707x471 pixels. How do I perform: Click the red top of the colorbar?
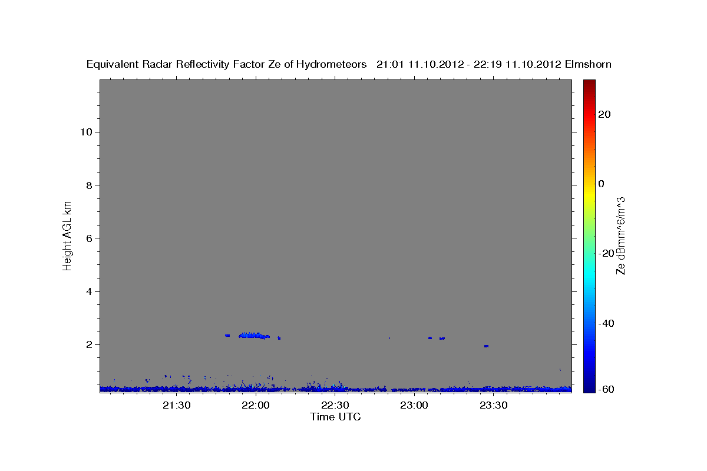589,85
